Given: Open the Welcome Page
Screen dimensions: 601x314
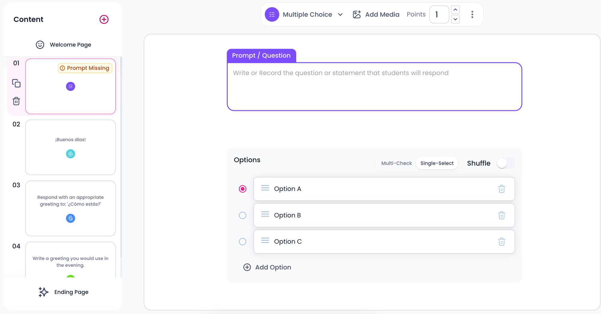Looking at the screenshot, I should [63, 45].
